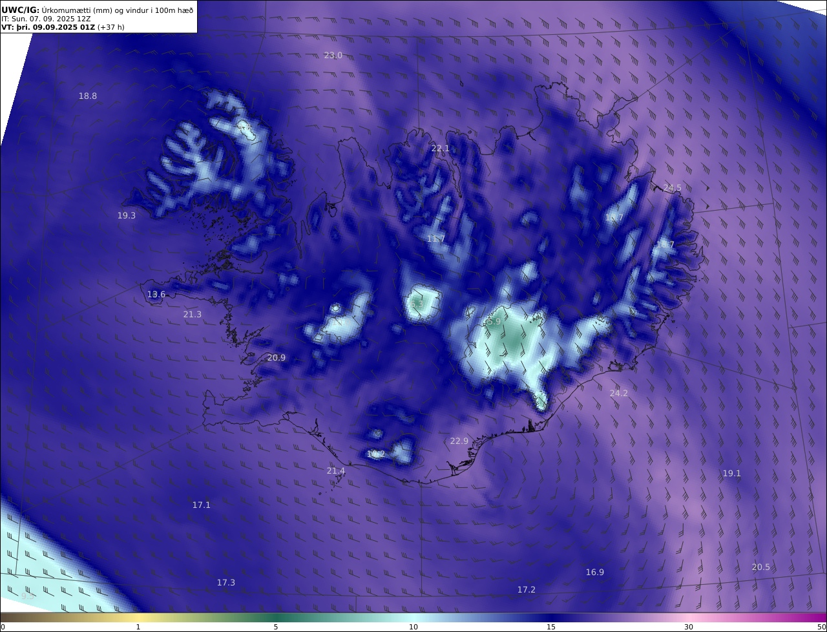Click the 5 tick label on the legend
The width and height of the screenshot is (827, 632).
276,627
